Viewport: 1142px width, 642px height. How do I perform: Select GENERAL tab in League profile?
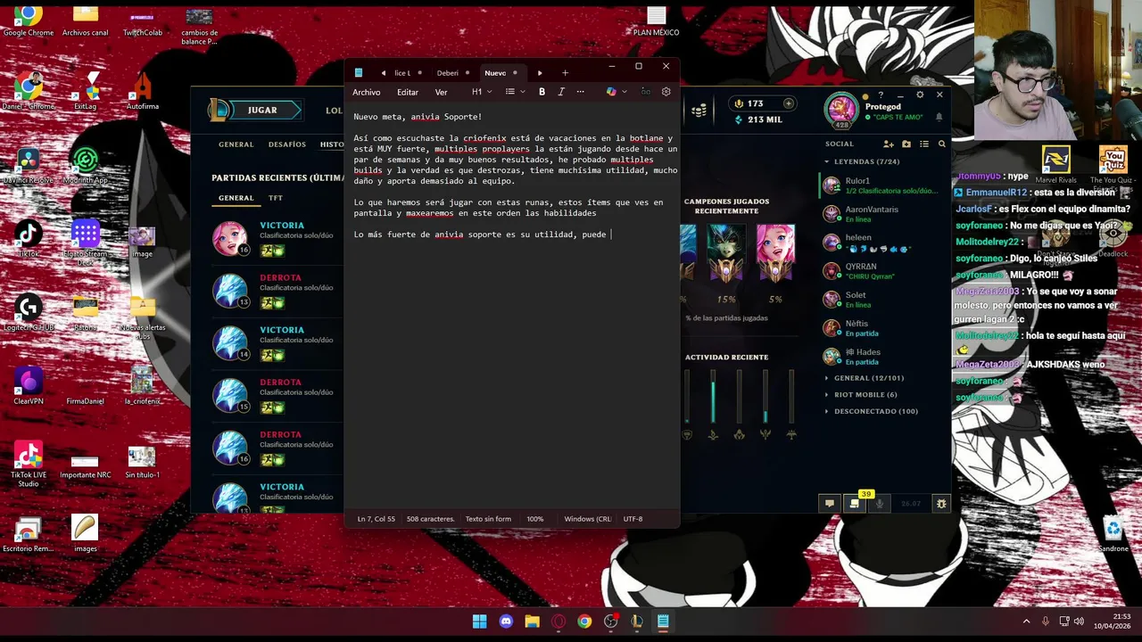point(236,144)
